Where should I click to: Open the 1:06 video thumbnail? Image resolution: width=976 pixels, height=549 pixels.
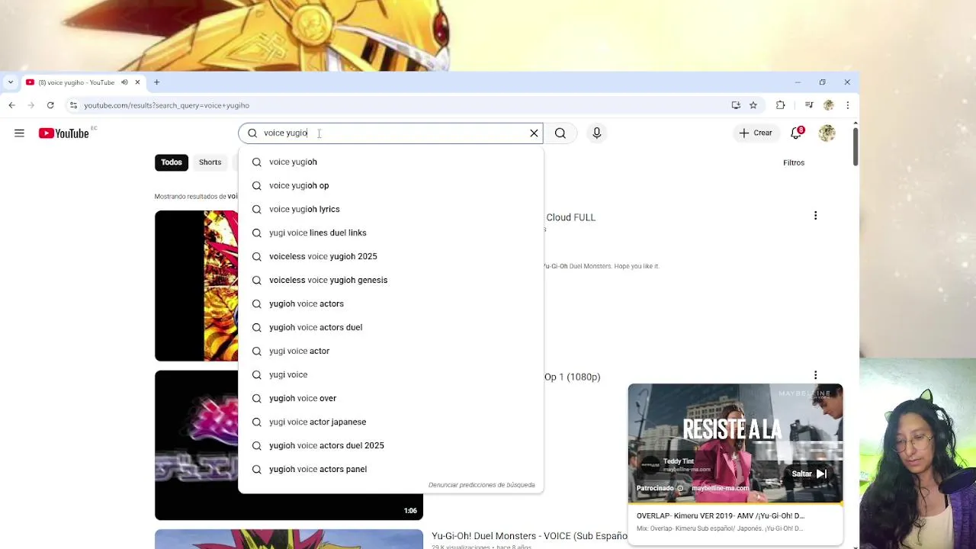(x=197, y=445)
